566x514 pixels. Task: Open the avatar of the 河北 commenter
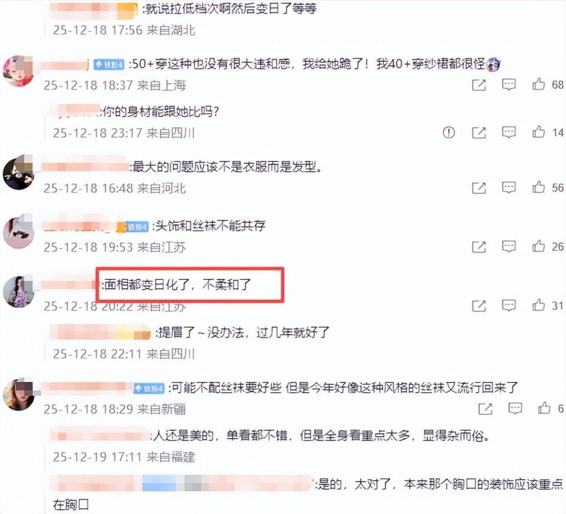click(18, 174)
